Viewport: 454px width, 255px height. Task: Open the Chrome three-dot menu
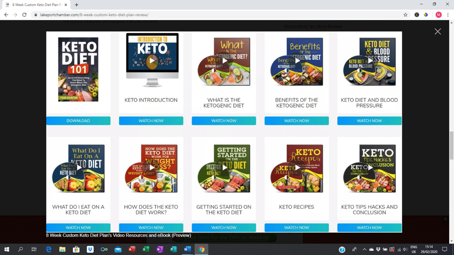[448, 15]
